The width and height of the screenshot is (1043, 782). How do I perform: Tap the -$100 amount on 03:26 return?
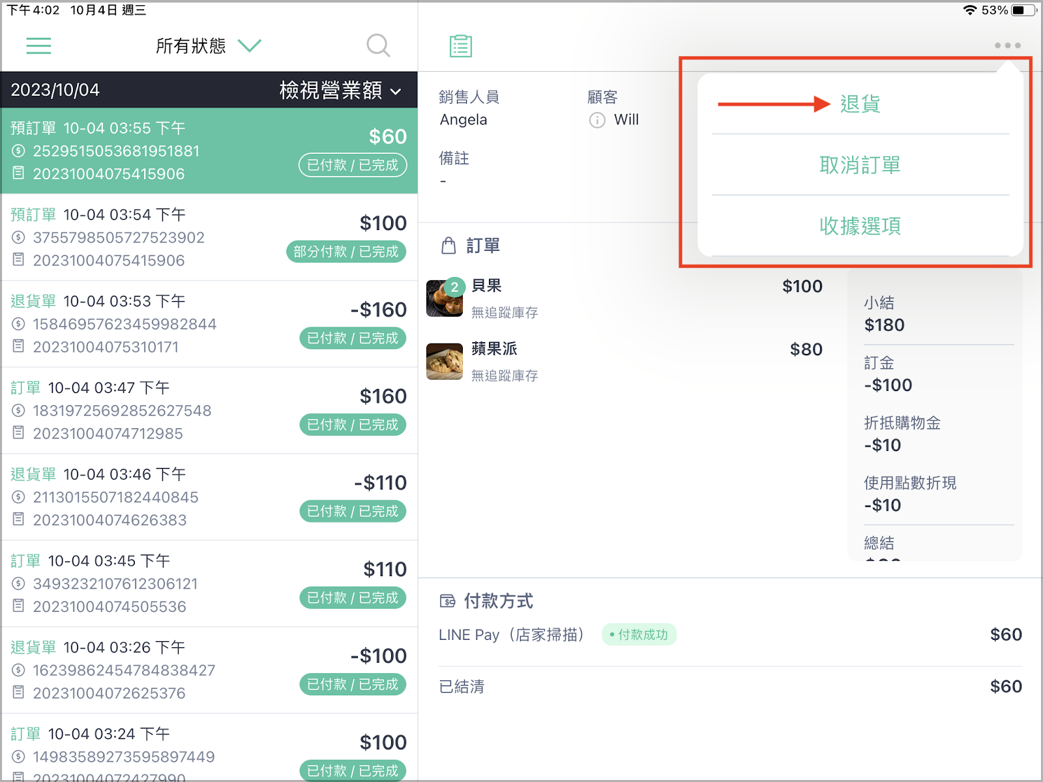coord(379,656)
